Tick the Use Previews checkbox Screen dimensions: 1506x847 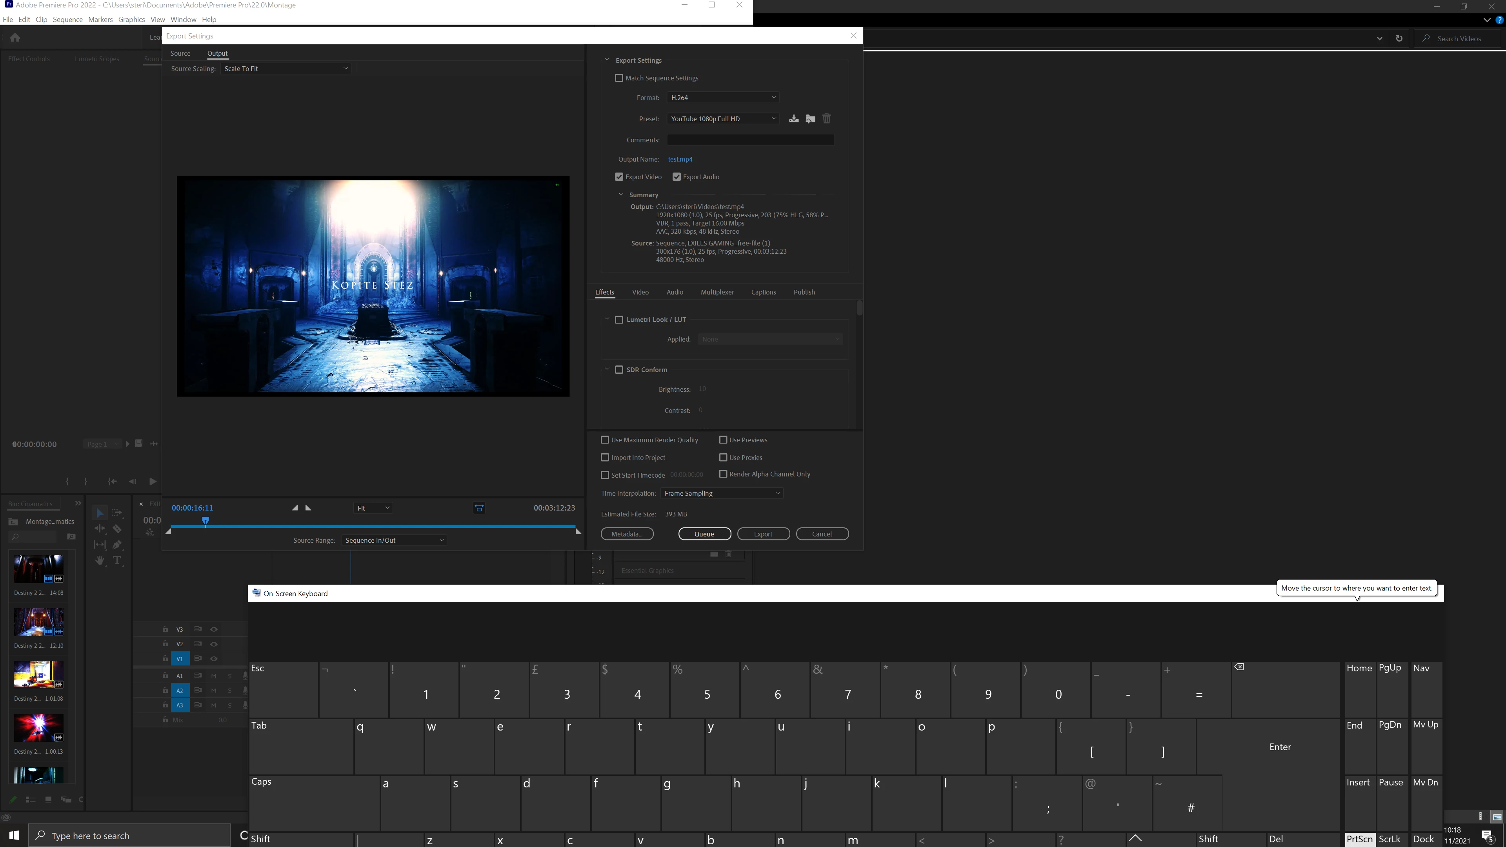(x=723, y=440)
